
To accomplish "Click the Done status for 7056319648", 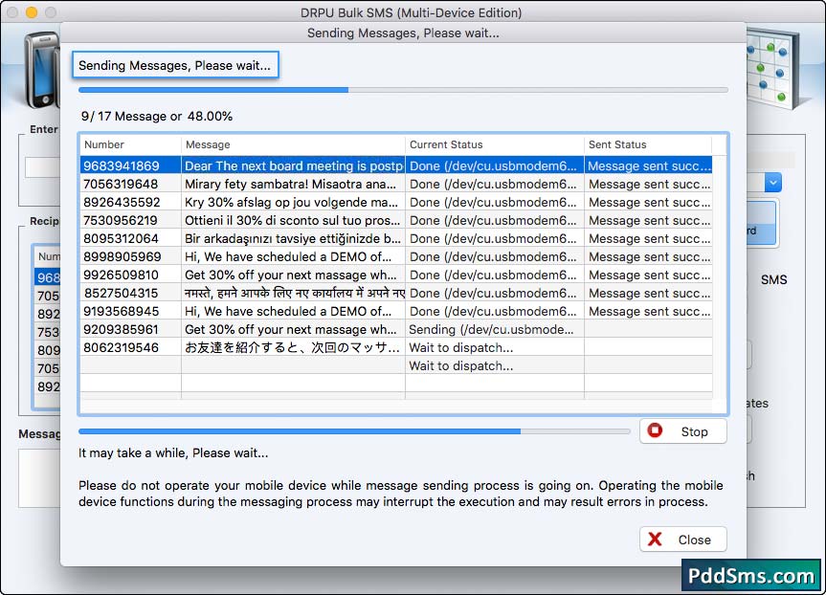I will 495,185.
